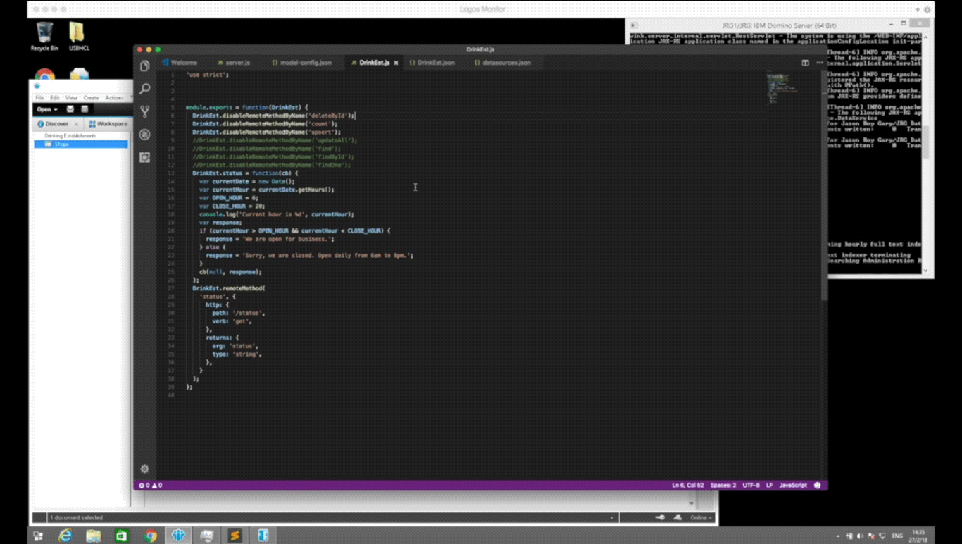Open the Recycle Bin desktop icon
The width and height of the screenshot is (962, 544).
44,36
